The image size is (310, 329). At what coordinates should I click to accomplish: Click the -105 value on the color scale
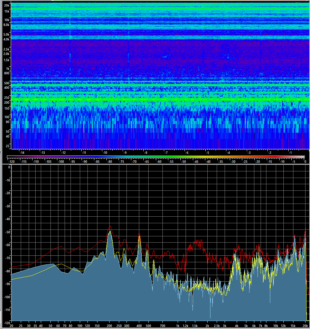[x=48, y=162]
